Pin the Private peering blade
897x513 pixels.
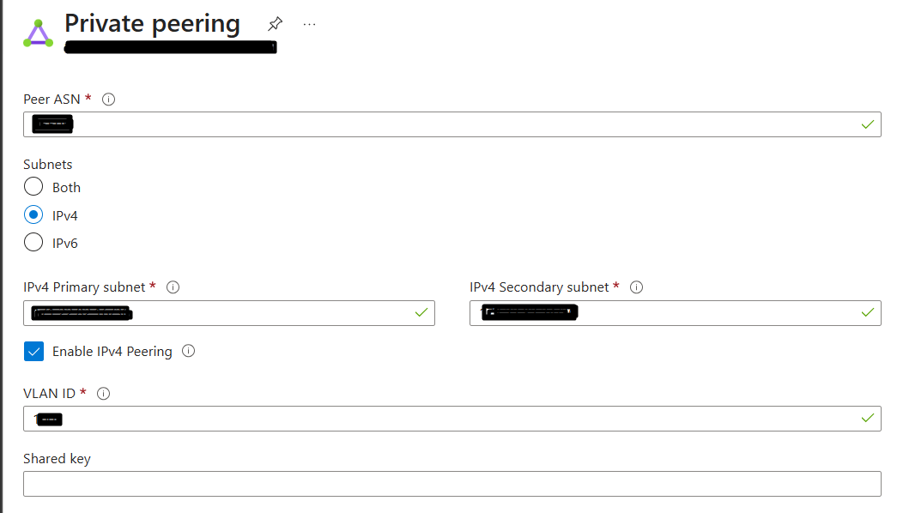click(x=276, y=23)
